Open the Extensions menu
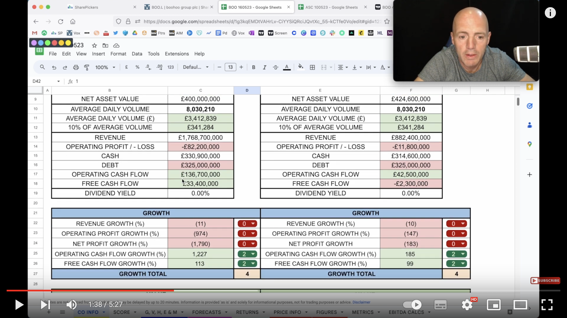The height and width of the screenshot is (318, 567). click(x=177, y=54)
